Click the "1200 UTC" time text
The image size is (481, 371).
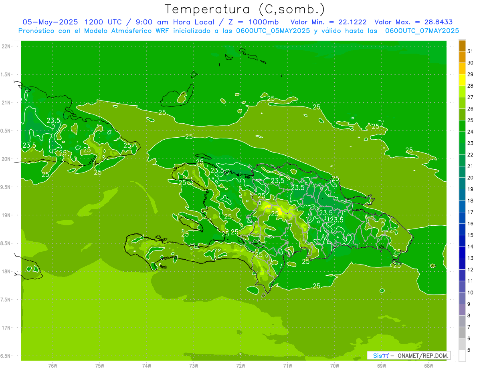104,22
